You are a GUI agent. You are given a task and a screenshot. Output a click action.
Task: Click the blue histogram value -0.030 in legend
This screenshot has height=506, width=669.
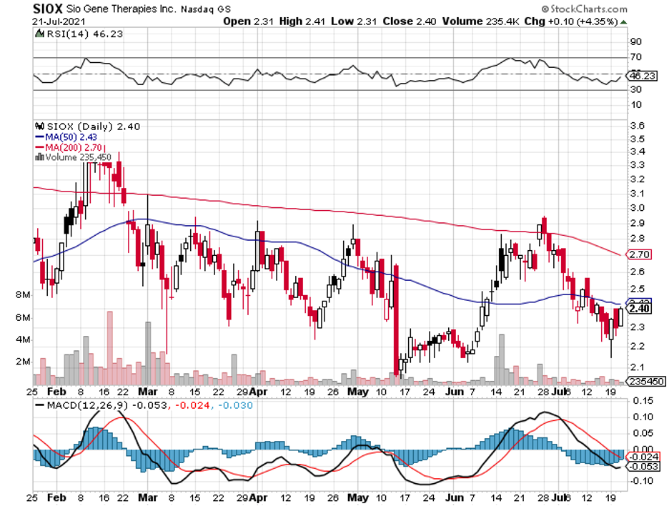(x=236, y=405)
